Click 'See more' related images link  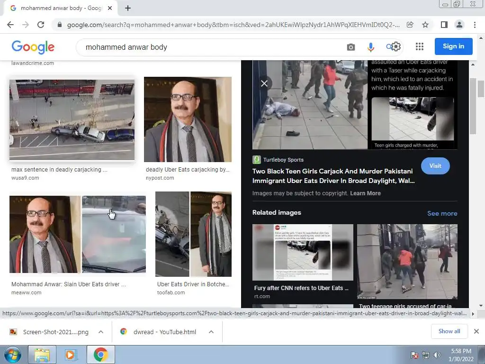442,213
